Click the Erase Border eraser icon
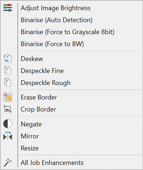This screenshot has width=143, height=170. 8,97
